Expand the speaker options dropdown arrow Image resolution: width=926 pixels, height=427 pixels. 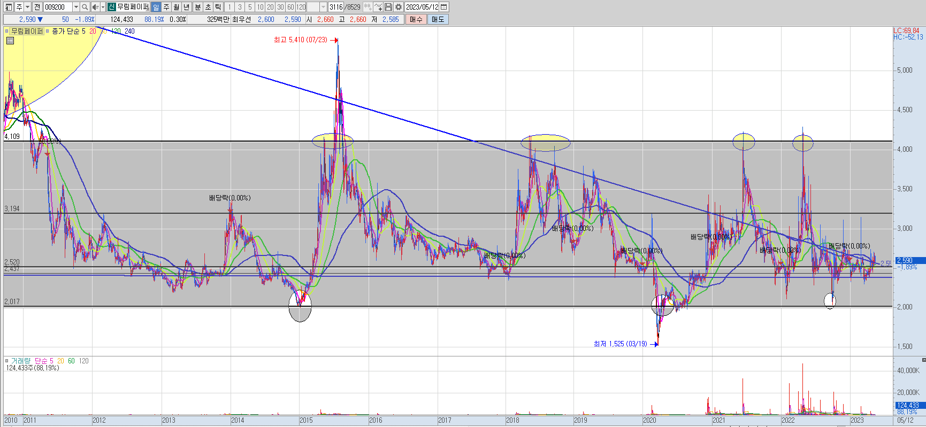pos(103,7)
